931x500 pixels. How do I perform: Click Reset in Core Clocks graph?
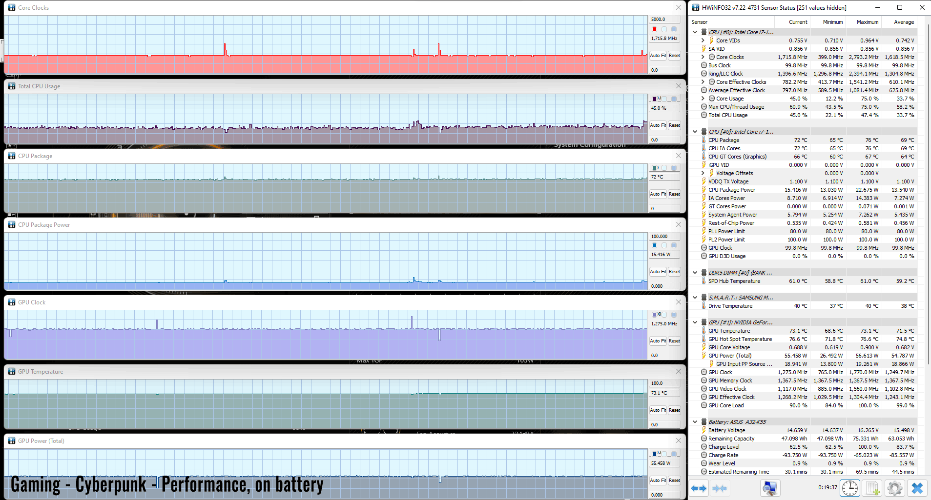[x=674, y=56]
